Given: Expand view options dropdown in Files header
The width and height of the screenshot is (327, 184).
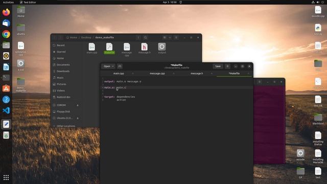Looking at the screenshot, I should pyautogui.click(x=170, y=37).
